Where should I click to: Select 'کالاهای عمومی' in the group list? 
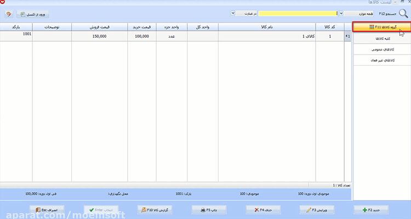click(x=382, y=49)
